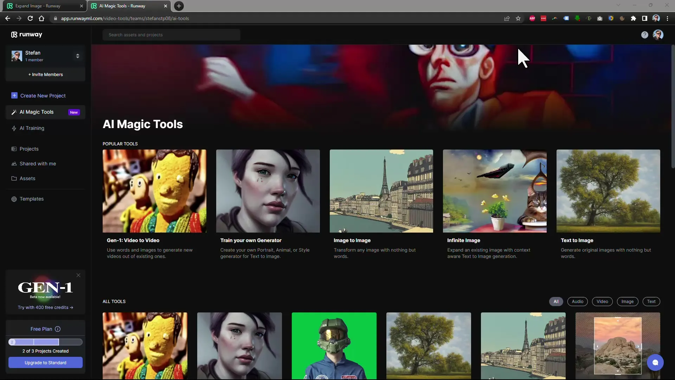Dismiss the GEN-1 popup panel
This screenshot has height=380, width=675.
78,275
